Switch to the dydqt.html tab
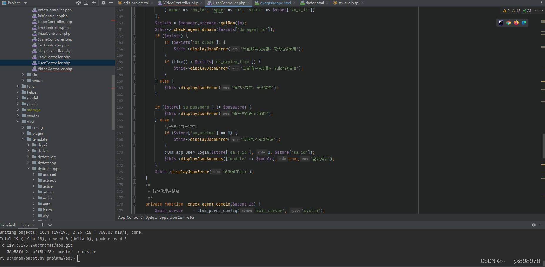The height and width of the screenshot is (267, 545). (x=315, y=3)
